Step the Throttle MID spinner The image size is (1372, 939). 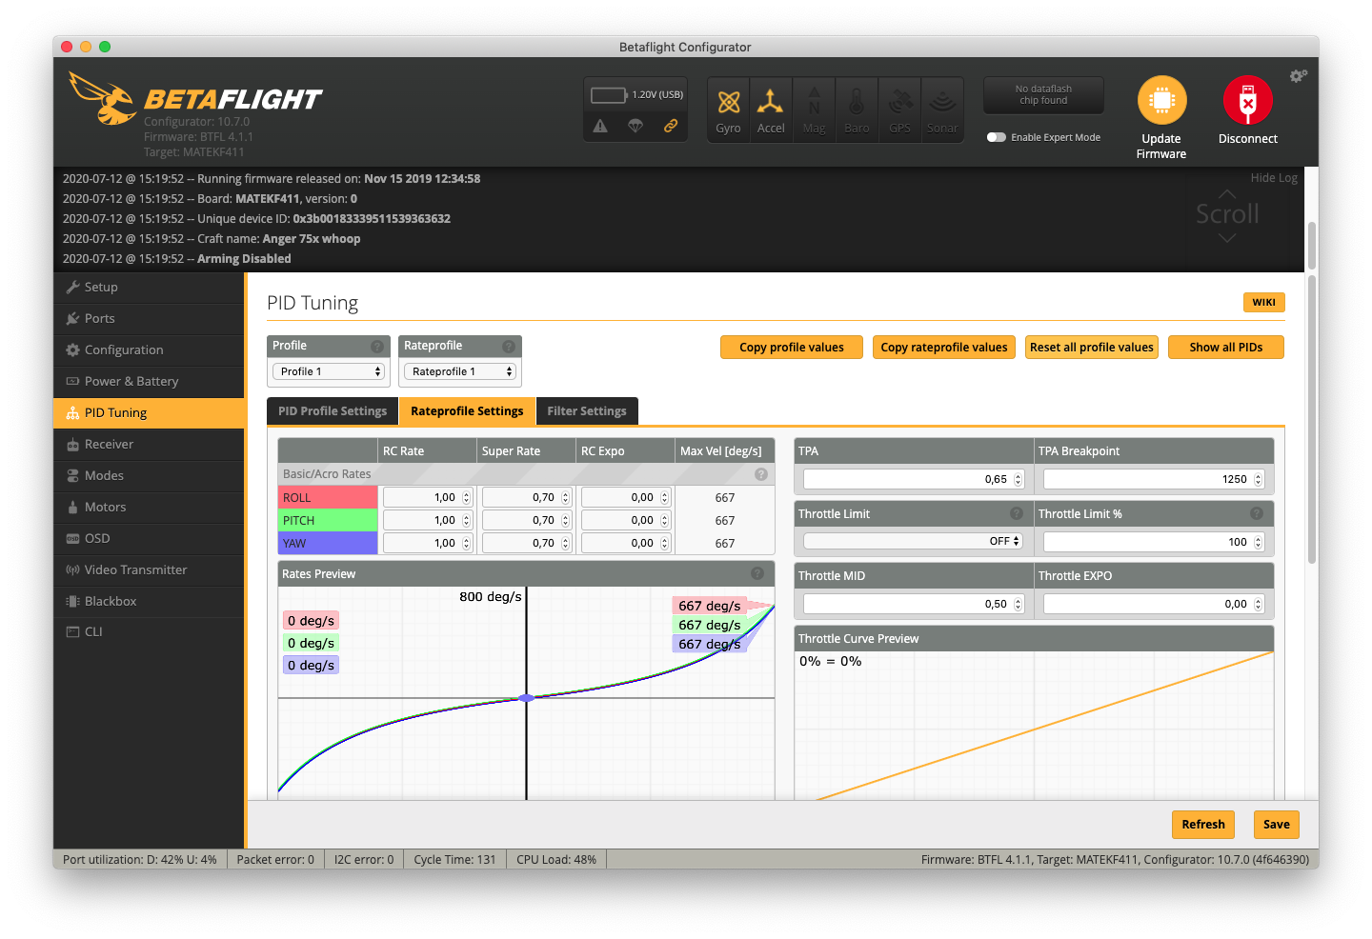[1019, 604]
